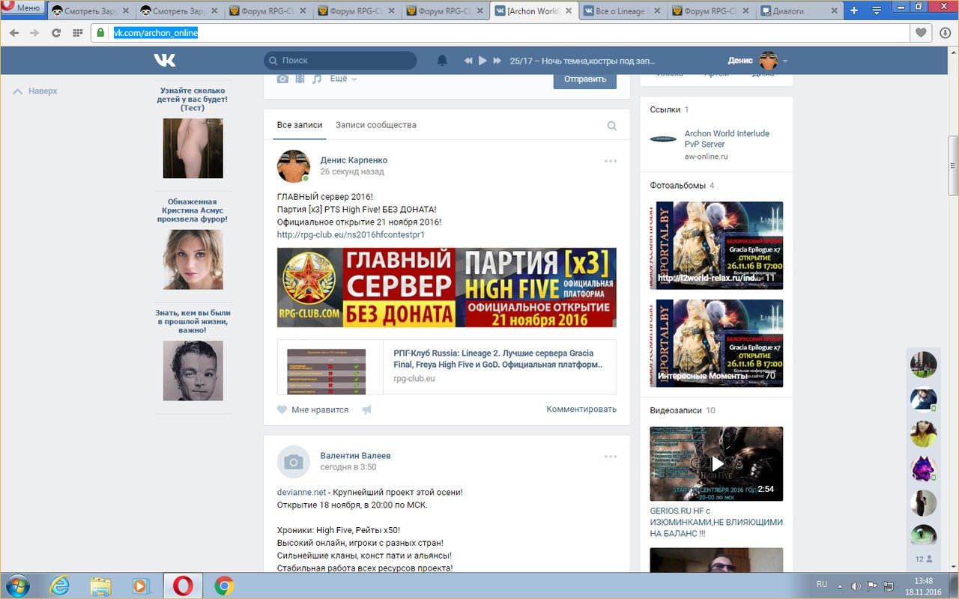Switch to Все записи tab
The image size is (959, 599).
300,125
